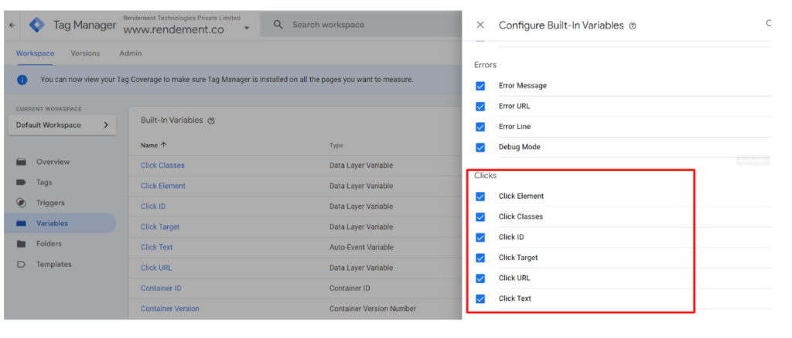
Task: Click the Templates tag outline icon
Action: (x=21, y=265)
